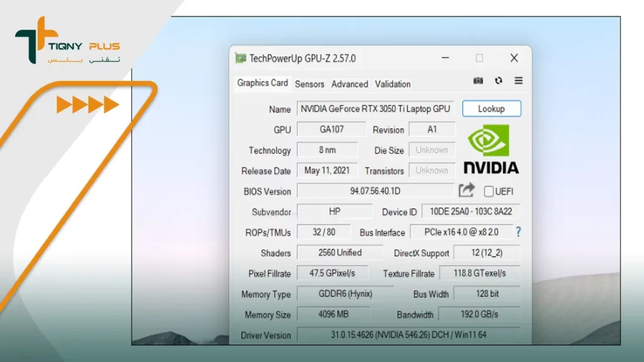Click the Bus Interface question mark icon
Image resolution: width=644 pixels, height=362 pixels.
click(518, 232)
